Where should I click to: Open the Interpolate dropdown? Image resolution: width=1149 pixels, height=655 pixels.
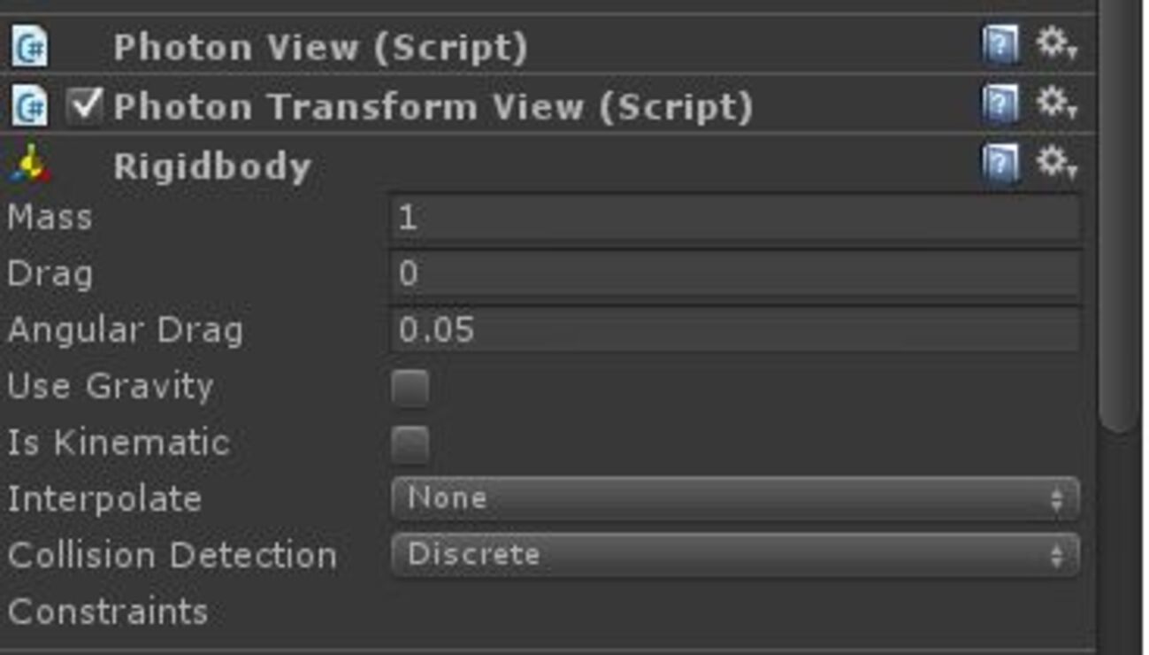pyautogui.click(x=734, y=498)
